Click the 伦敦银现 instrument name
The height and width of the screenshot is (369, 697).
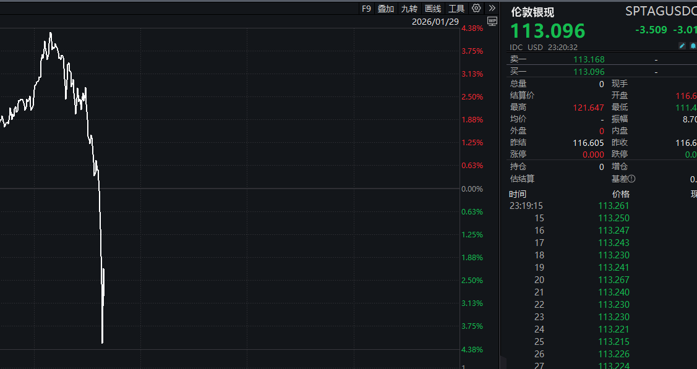click(x=532, y=12)
